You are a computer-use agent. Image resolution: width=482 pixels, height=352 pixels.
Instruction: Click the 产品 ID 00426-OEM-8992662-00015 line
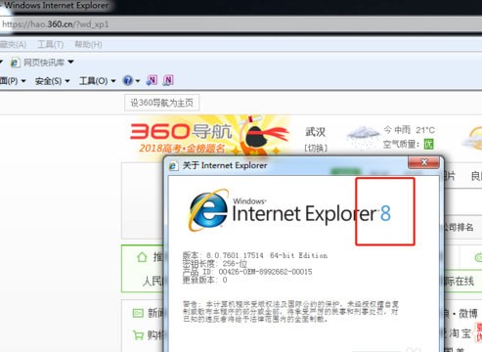[247, 272]
